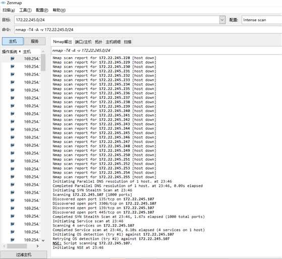
Task: Switch to the 主机明细 tab
Action: (x=113, y=42)
